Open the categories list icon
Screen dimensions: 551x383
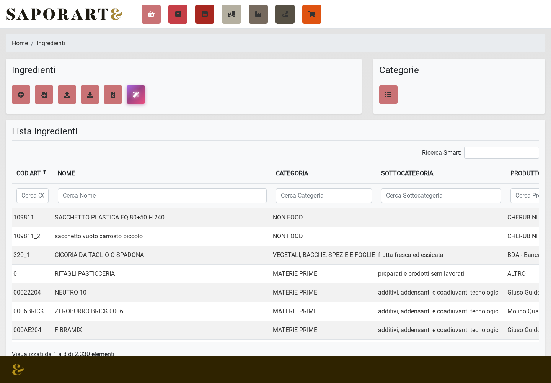click(388, 95)
